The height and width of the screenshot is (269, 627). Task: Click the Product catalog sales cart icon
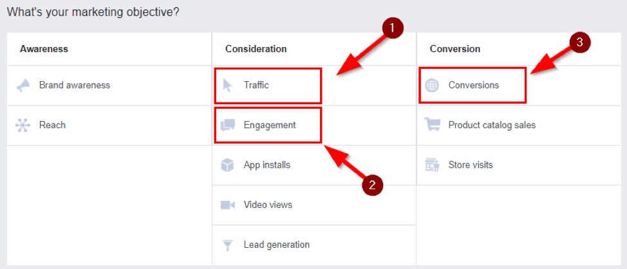pyautogui.click(x=432, y=125)
